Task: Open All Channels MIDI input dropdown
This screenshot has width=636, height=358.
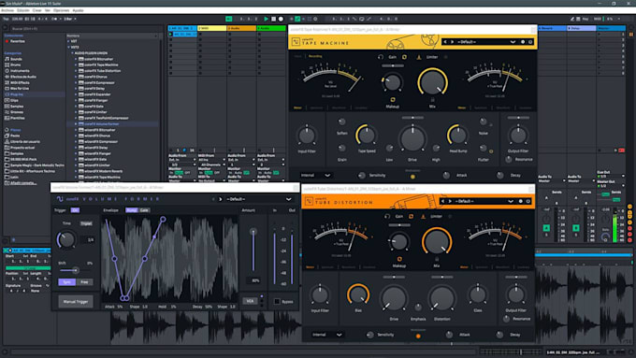Action: [x=212, y=165]
